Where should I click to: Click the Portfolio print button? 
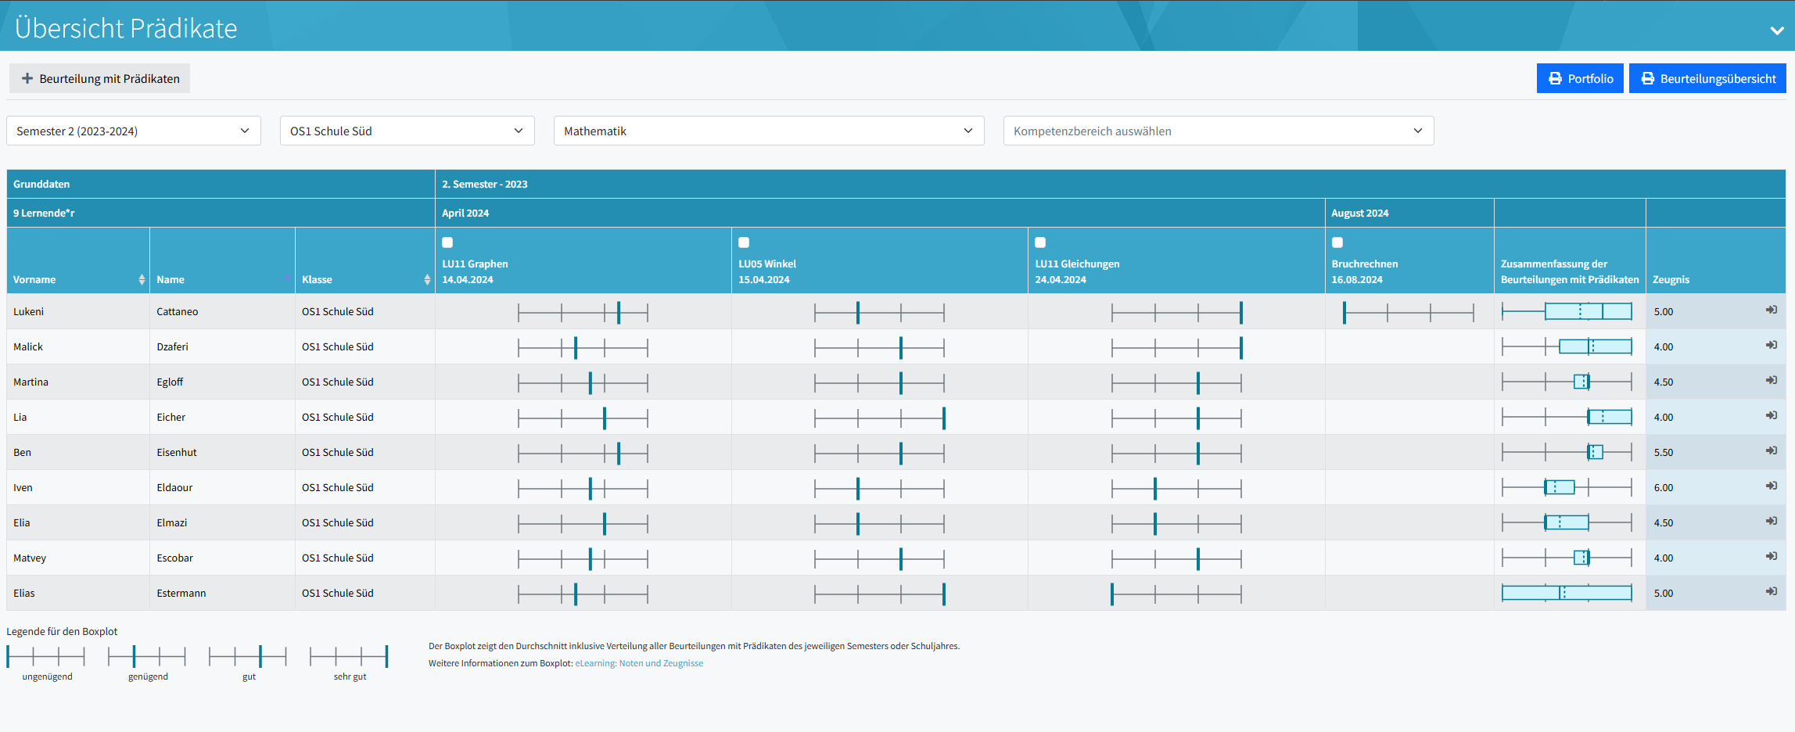click(x=1580, y=78)
